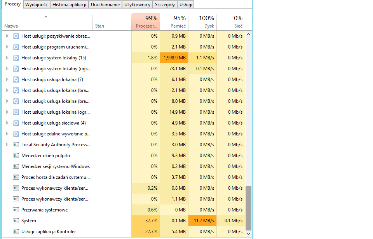Click the Usługi i aplikacja Kontroler icon
Screen dimensions: 373x239
click(16, 232)
